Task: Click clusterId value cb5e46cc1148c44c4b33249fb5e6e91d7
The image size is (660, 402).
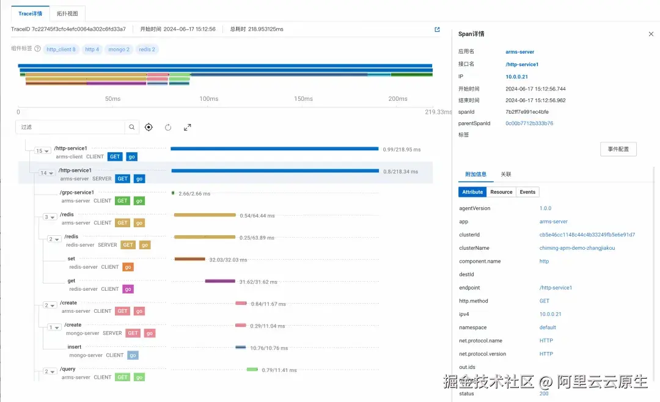Action: pos(587,235)
